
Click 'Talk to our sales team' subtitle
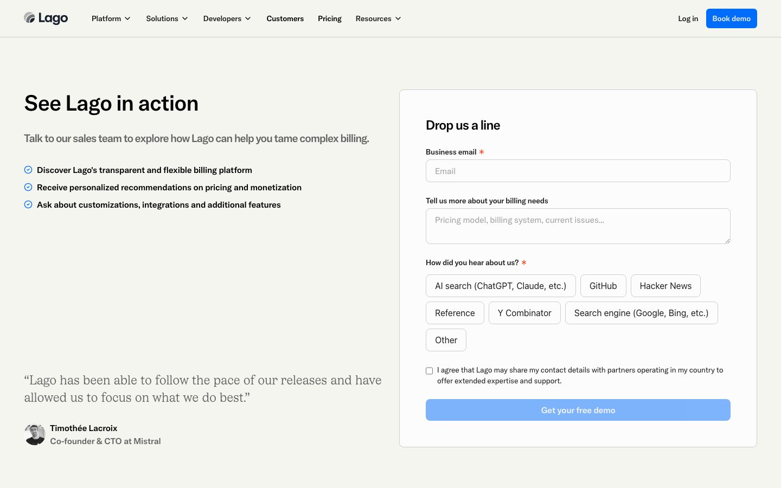(x=196, y=138)
